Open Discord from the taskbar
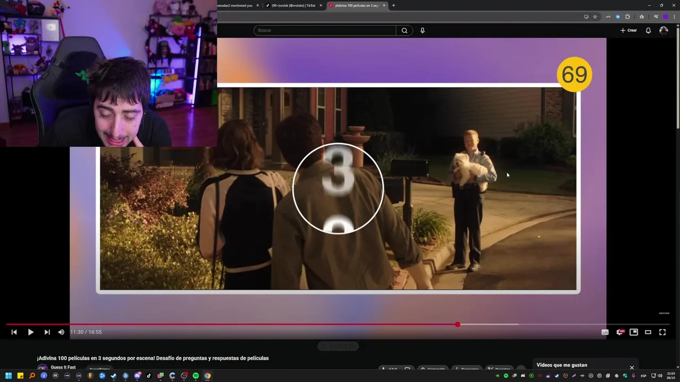This screenshot has height=382, width=680. coord(137,376)
